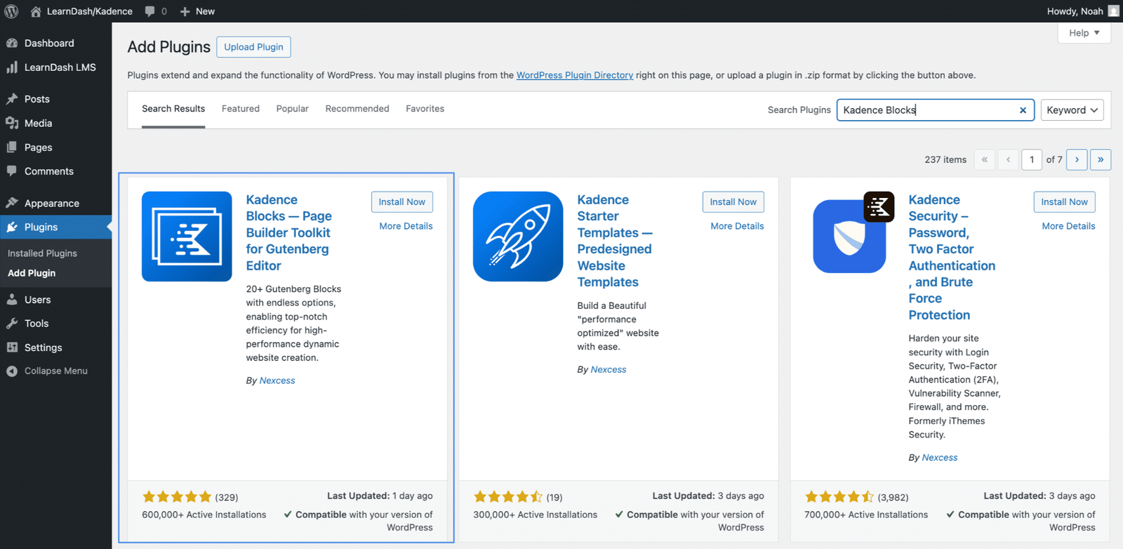Click the Kadence Blocks star rating
1123x549 pixels.
click(x=177, y=497)
